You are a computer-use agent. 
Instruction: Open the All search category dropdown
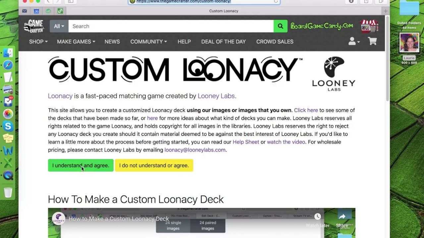(x=59, y=26)
